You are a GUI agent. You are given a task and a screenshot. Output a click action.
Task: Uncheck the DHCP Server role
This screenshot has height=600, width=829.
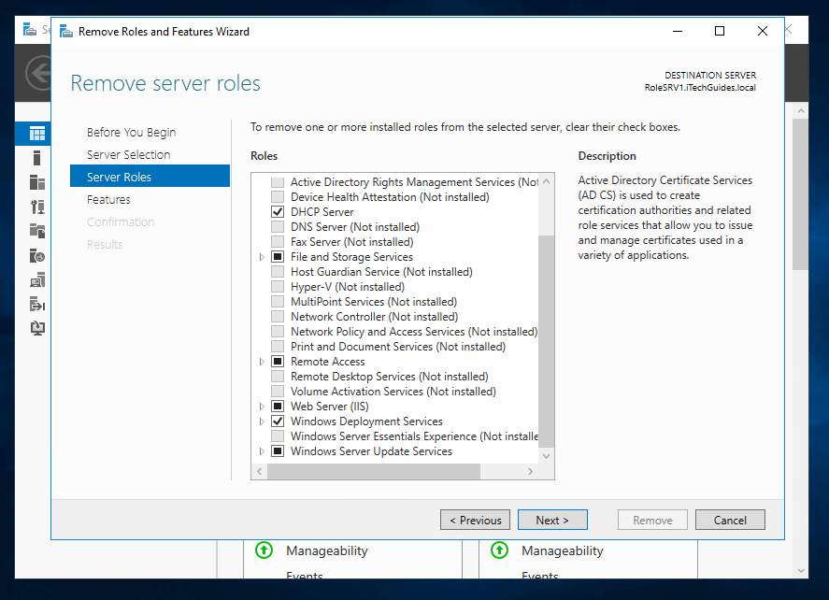click(278, 211)
